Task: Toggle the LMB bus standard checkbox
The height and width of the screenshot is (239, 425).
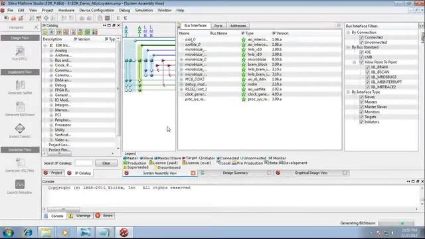Action: tap(361, 57)
